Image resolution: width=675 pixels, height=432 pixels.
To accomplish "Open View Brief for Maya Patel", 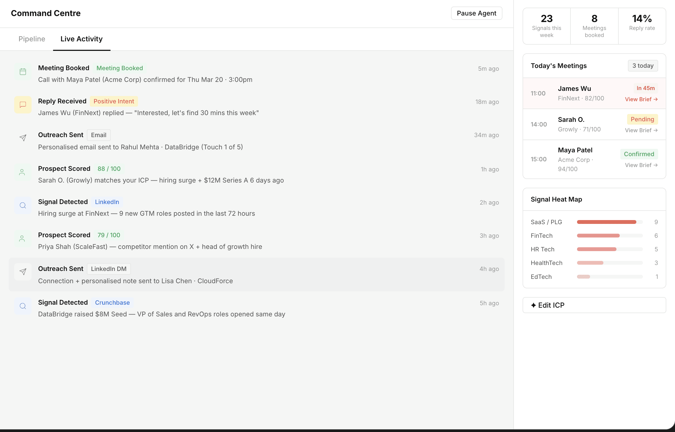I will pos(641,165).
